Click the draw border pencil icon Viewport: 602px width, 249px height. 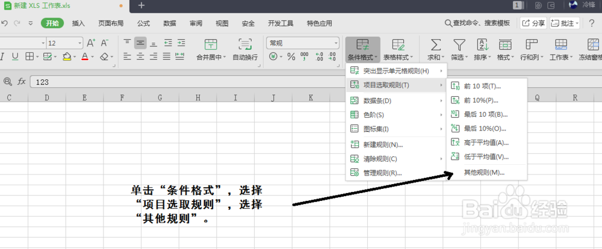point(48,57)
